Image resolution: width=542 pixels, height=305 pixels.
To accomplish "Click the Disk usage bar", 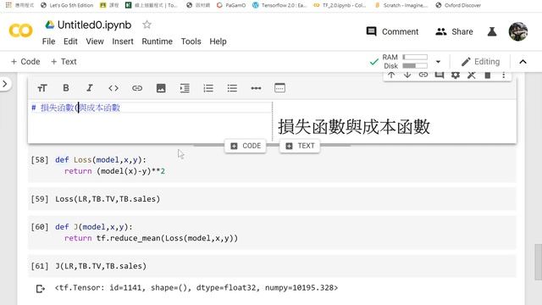I will (x=415, y=66).
